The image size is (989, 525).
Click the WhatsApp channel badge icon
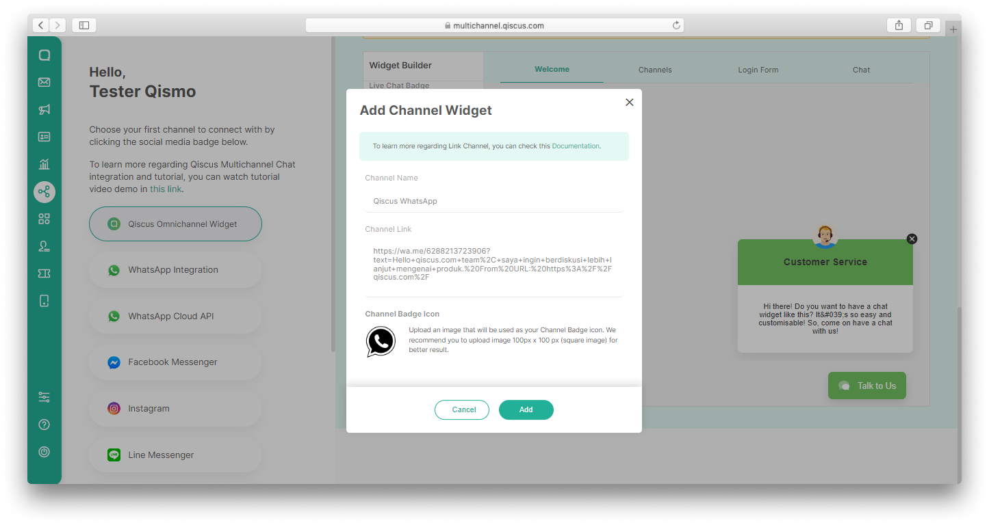point(381,342)
